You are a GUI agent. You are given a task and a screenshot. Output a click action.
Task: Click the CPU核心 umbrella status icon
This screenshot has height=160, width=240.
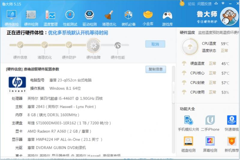pyautogui.click(x=184, y=73)
